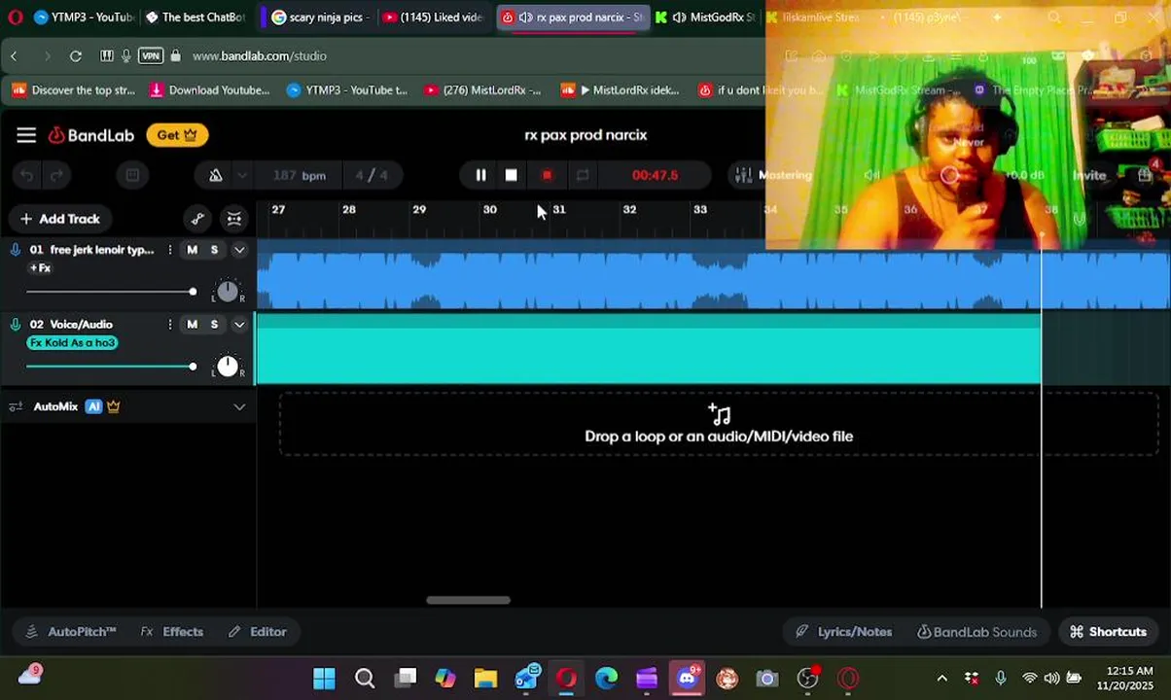
Task: Click the track 01 microphone icon
Action: click(x=16, y=250)
